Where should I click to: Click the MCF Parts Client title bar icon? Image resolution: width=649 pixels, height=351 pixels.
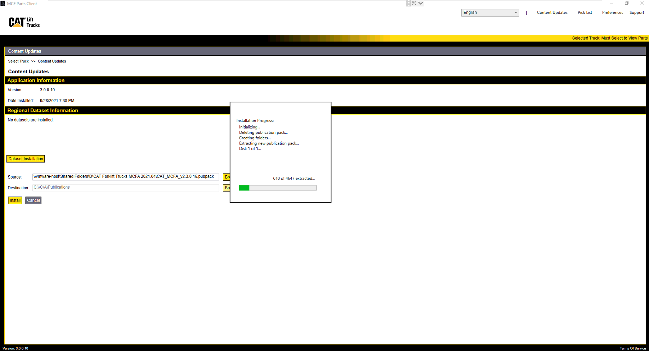tap(3, 4)
